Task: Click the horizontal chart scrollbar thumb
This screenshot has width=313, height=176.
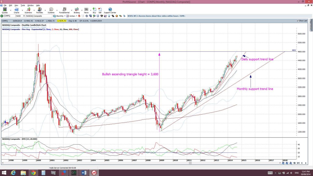Action: click(x=190, y=163)
